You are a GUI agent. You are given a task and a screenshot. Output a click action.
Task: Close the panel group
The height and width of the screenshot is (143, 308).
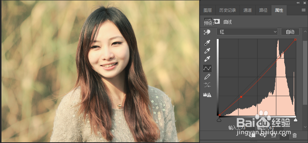tap(305, 3)
